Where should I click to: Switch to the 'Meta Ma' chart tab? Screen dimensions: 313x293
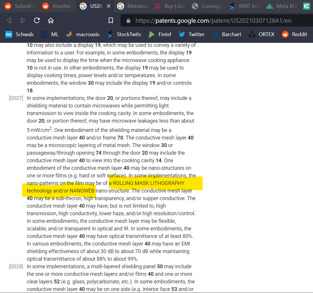coord(282,6)
